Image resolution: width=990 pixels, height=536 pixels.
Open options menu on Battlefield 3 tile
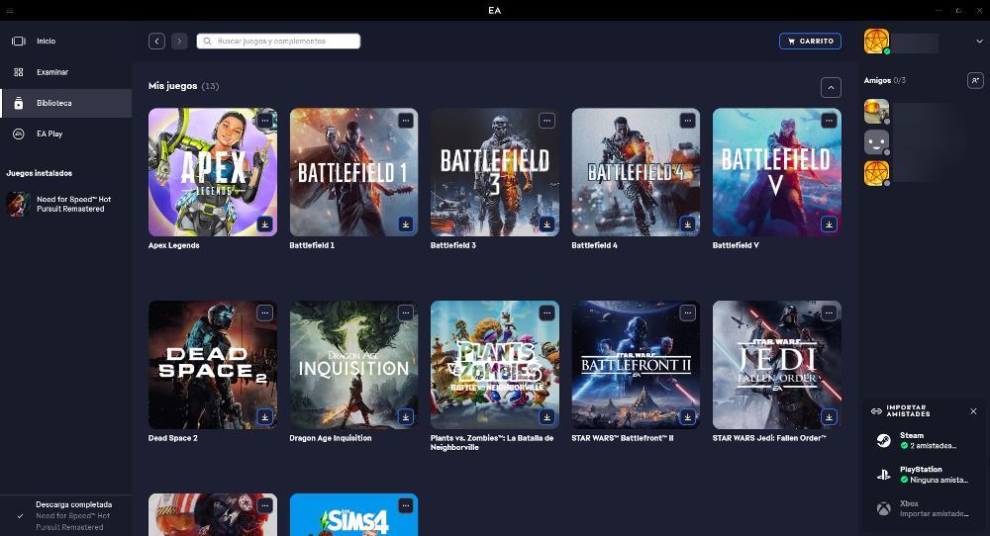[546, 121]
